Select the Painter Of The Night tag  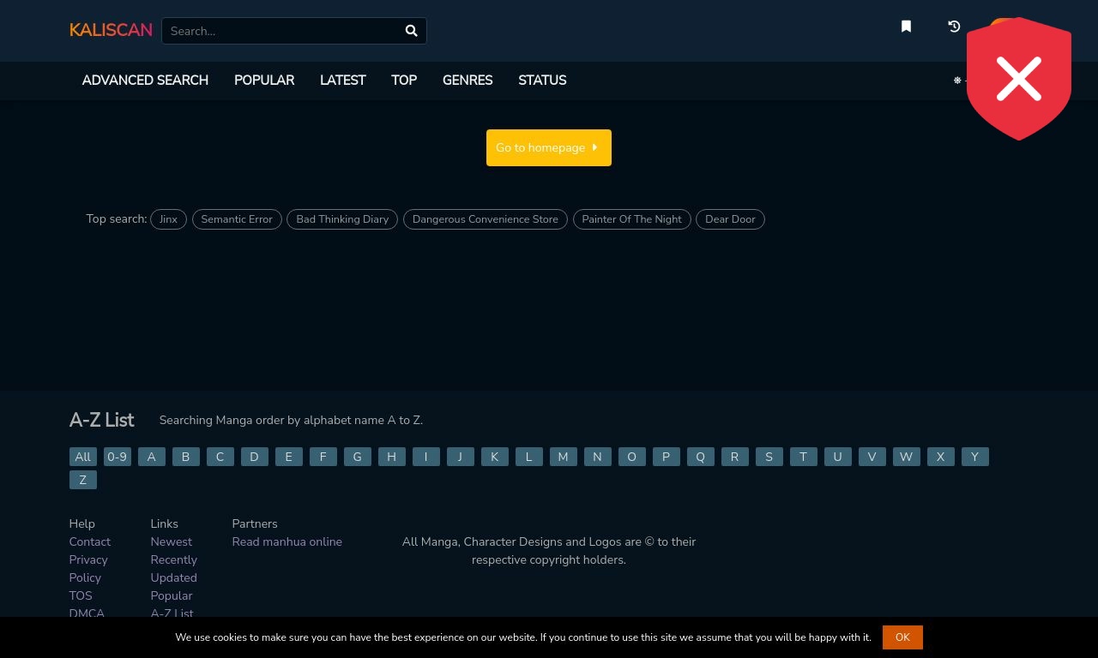(x=631, y=219)
